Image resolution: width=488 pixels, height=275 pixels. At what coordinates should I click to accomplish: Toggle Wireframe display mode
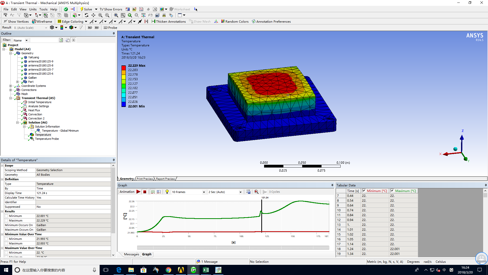click(x=42, y=21)
